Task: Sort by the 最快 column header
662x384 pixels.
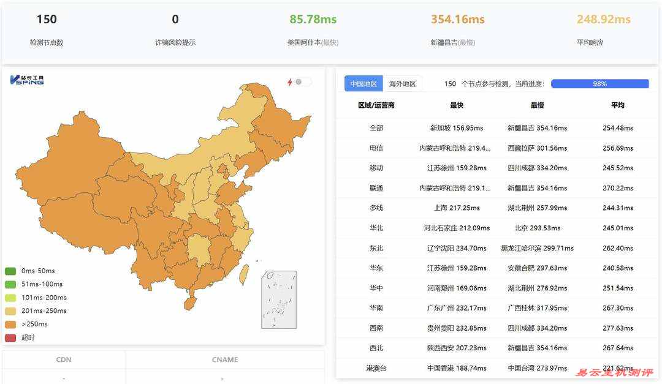Action: (457, 105)
